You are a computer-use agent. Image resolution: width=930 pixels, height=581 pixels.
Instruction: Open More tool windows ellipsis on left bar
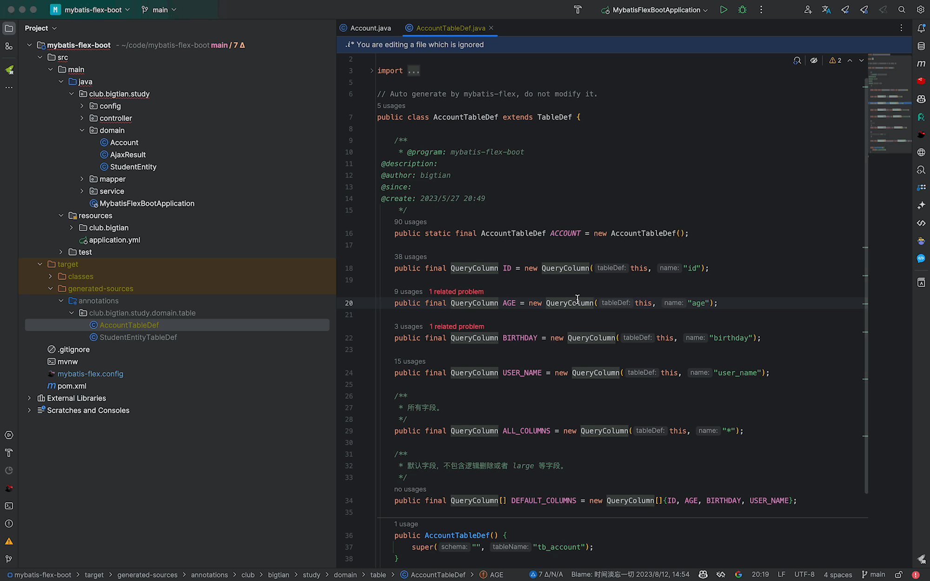(9, 87)
